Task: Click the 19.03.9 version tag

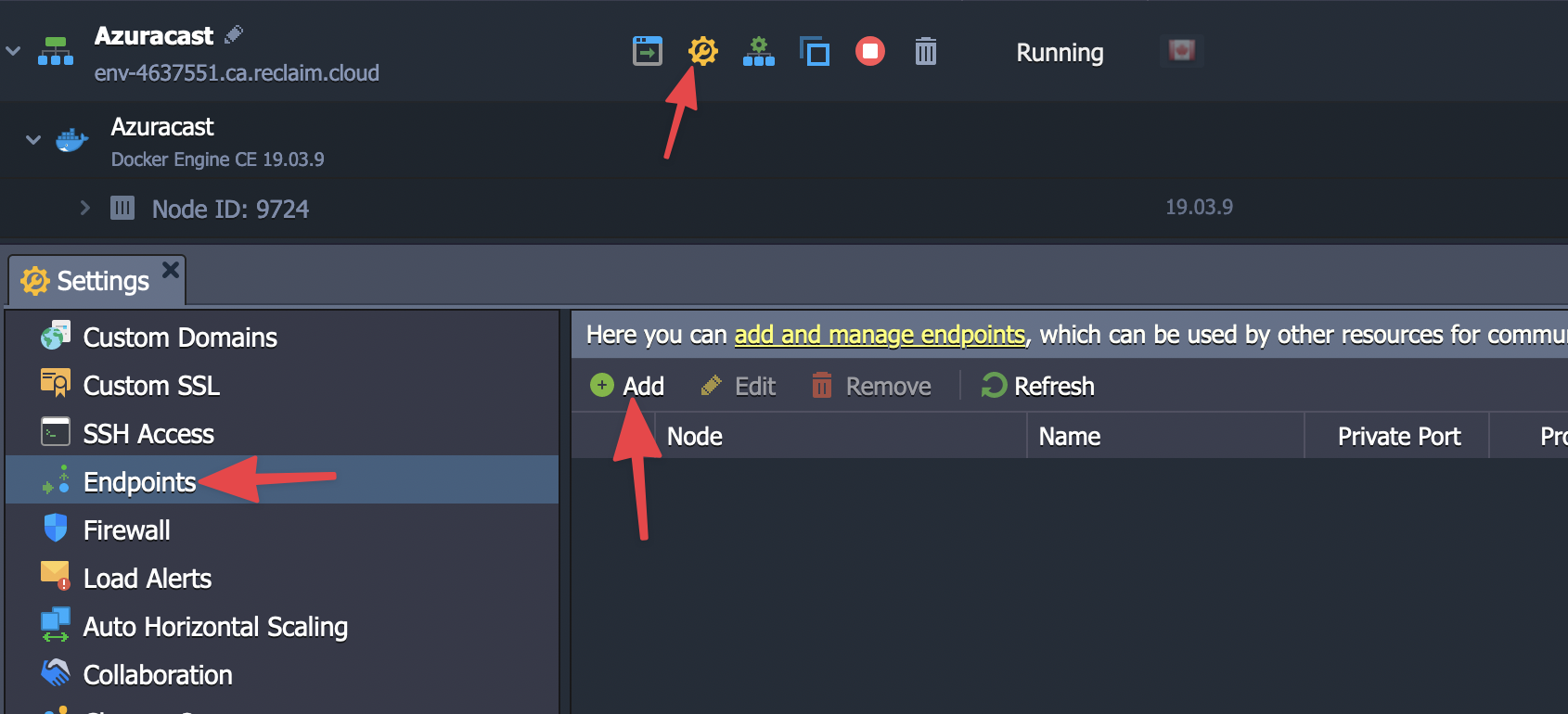Action: point(1199,207)
